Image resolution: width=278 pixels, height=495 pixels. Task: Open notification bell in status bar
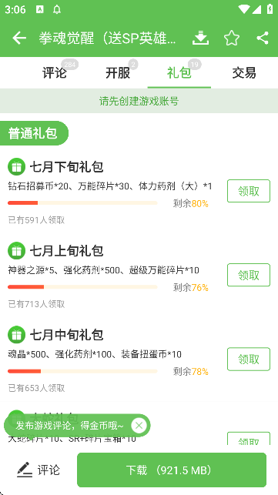[x=57, y=10]
